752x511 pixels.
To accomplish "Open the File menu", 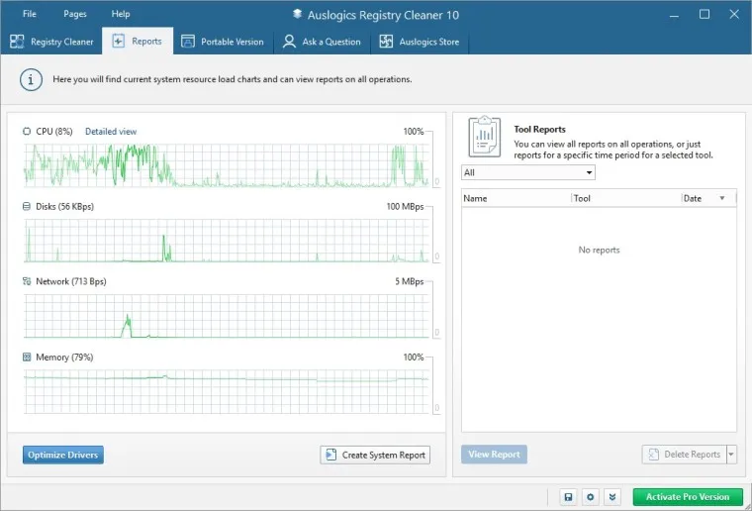I will [x=30, y=14].
